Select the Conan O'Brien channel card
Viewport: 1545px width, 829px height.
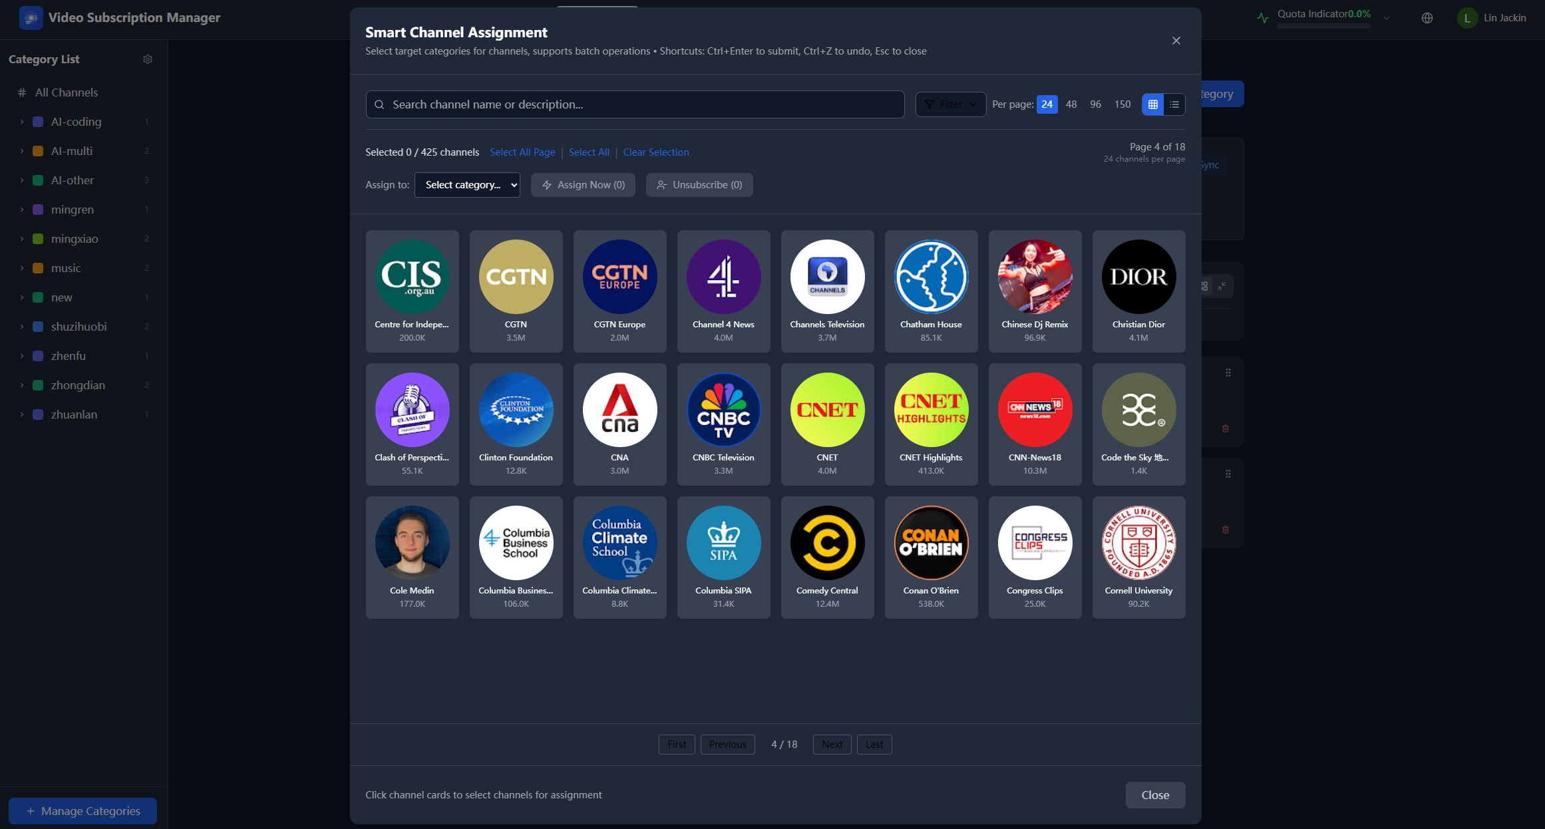[x=932, y=558]
